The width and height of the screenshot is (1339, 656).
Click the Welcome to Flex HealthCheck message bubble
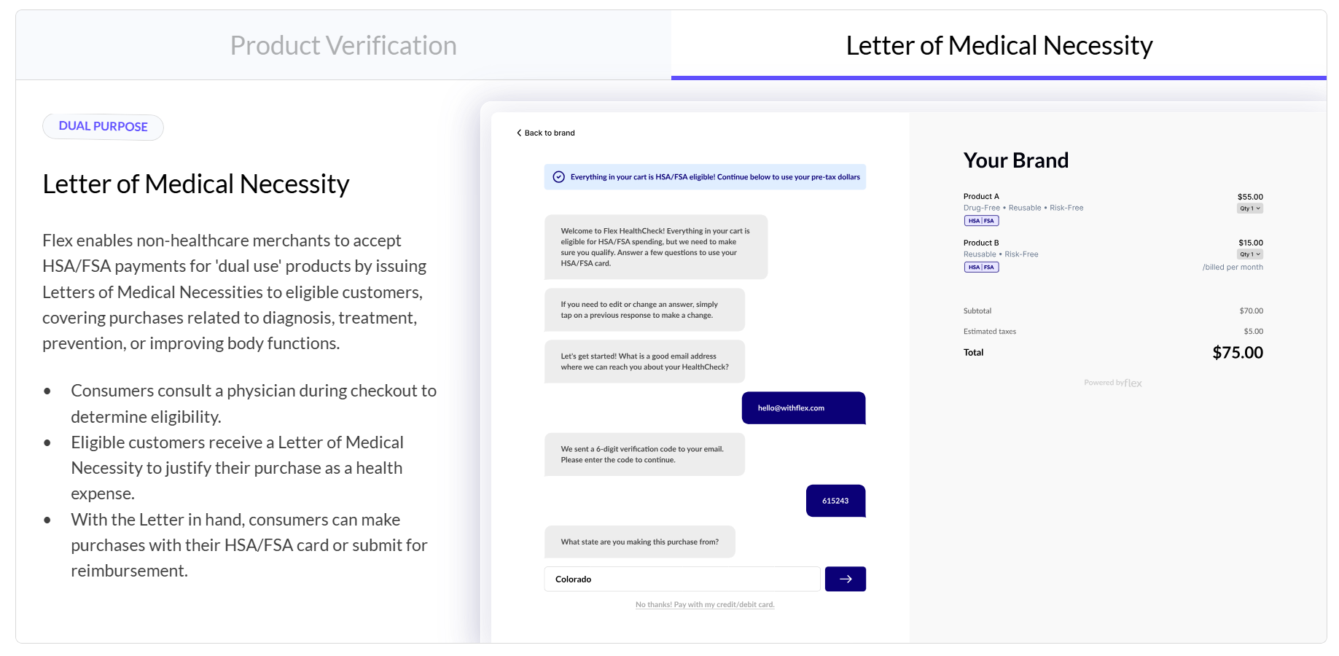point(655,247)
